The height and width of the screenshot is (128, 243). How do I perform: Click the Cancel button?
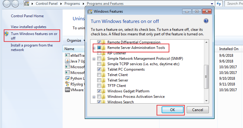pyautogui.click(x=198, y=110)
